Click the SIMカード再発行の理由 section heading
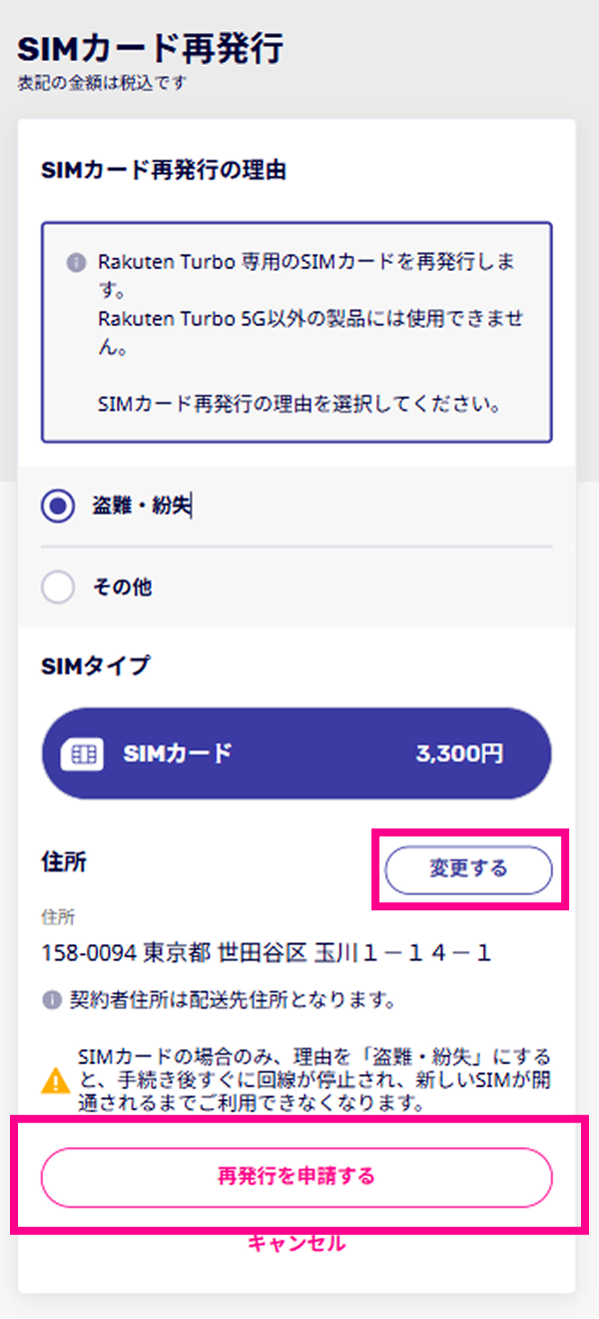 [x=164, y=171]
